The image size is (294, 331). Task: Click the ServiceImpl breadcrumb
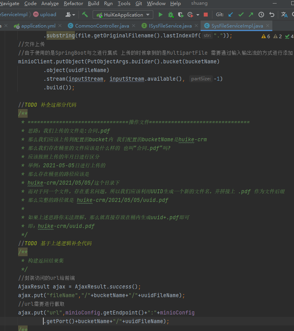pyautogui.click(x=14, y=14)
